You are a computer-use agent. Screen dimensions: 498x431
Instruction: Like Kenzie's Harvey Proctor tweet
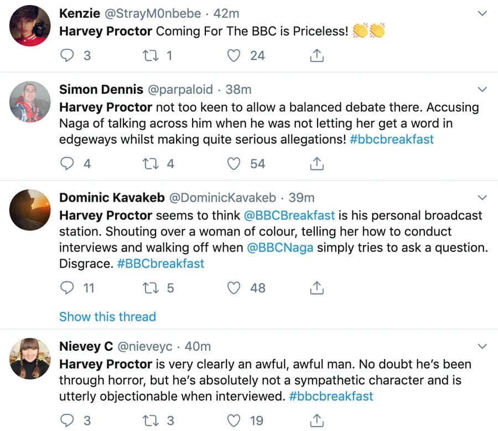(235, 55)
